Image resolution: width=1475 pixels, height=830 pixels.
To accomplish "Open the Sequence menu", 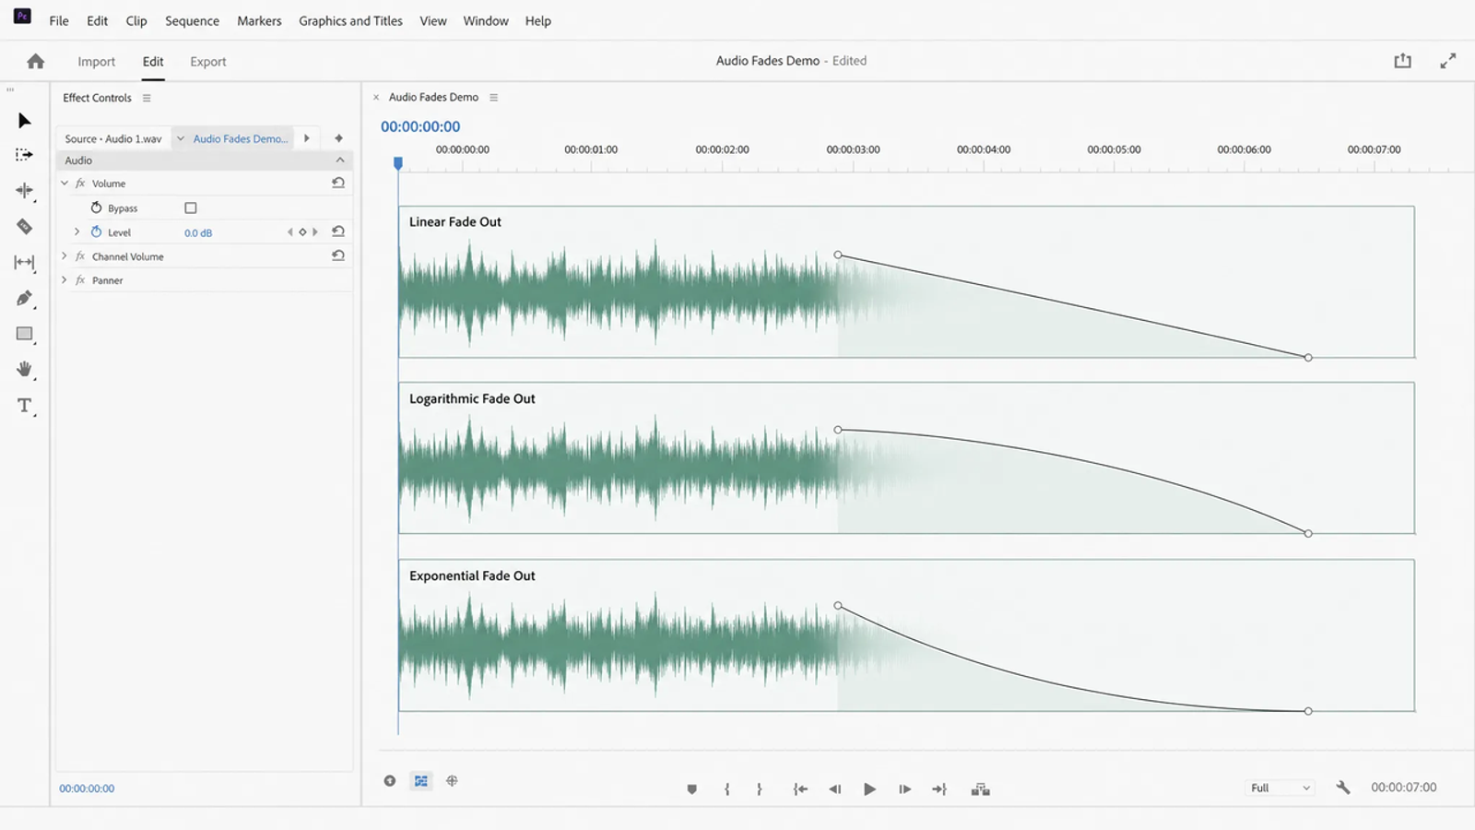I will (193, 20).
